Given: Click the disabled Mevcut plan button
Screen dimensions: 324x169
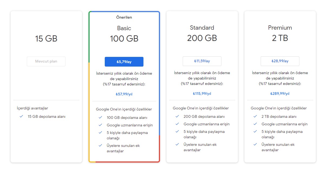Looking at the screenshot, I should (x=46, y=61).
